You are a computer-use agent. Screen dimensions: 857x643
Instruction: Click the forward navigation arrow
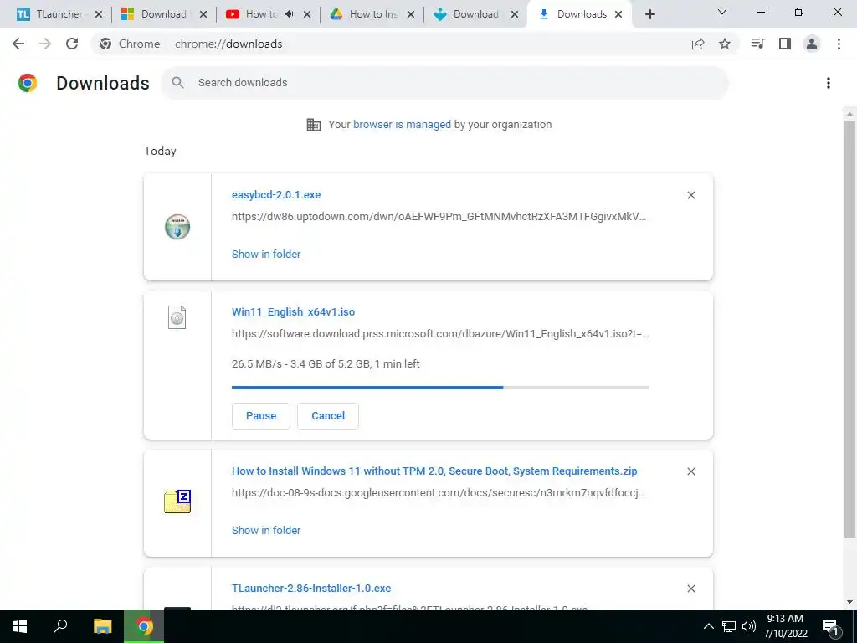[45, 44]
